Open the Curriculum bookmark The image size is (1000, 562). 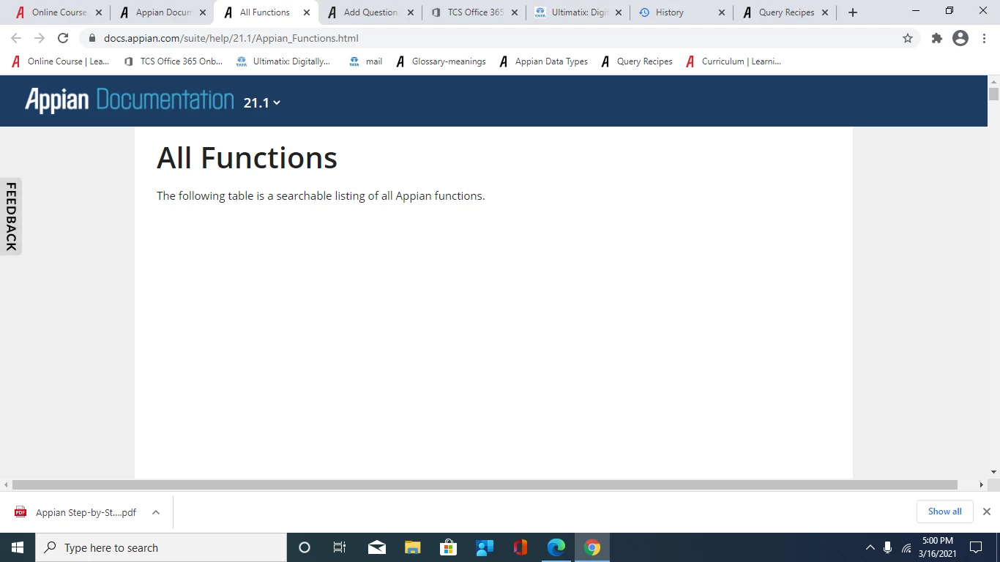[734, 61]
